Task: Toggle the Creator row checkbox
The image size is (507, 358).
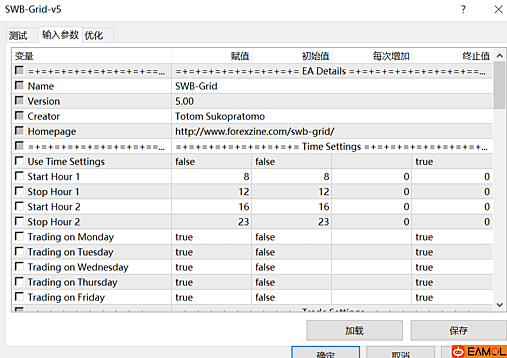Action: (x=20, y=116)
